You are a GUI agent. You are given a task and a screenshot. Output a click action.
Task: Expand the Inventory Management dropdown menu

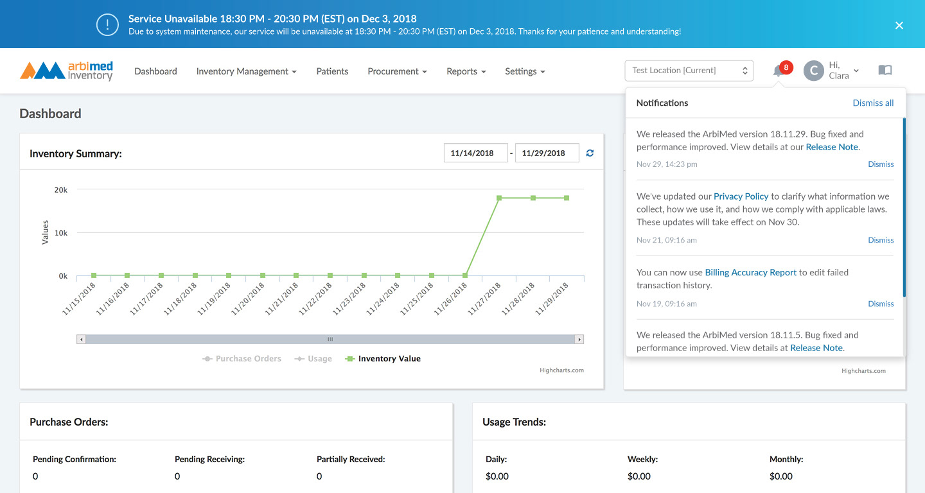pyautogui.click(x=247, y=71)
